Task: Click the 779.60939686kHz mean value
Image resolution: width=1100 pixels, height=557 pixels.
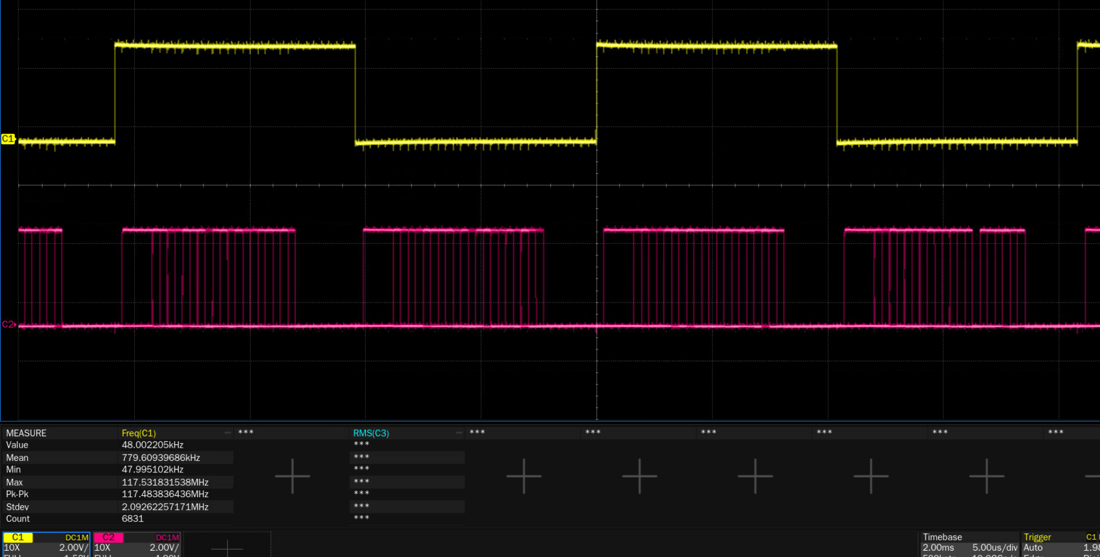Action: point(161,457)
